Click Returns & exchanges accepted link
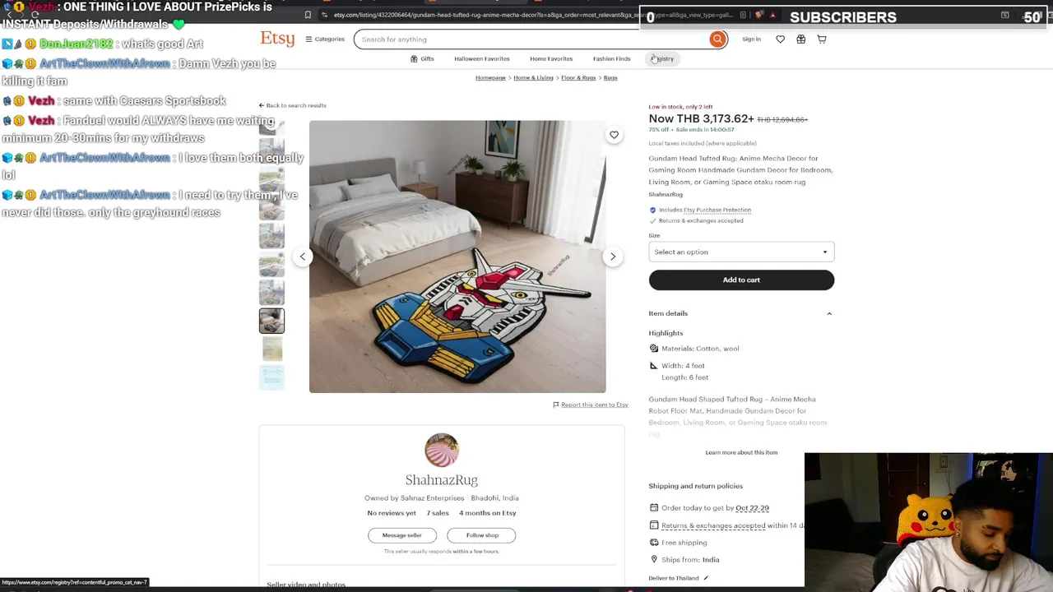The height and width of the screenshot is (592, 1053). coord(713,525)
